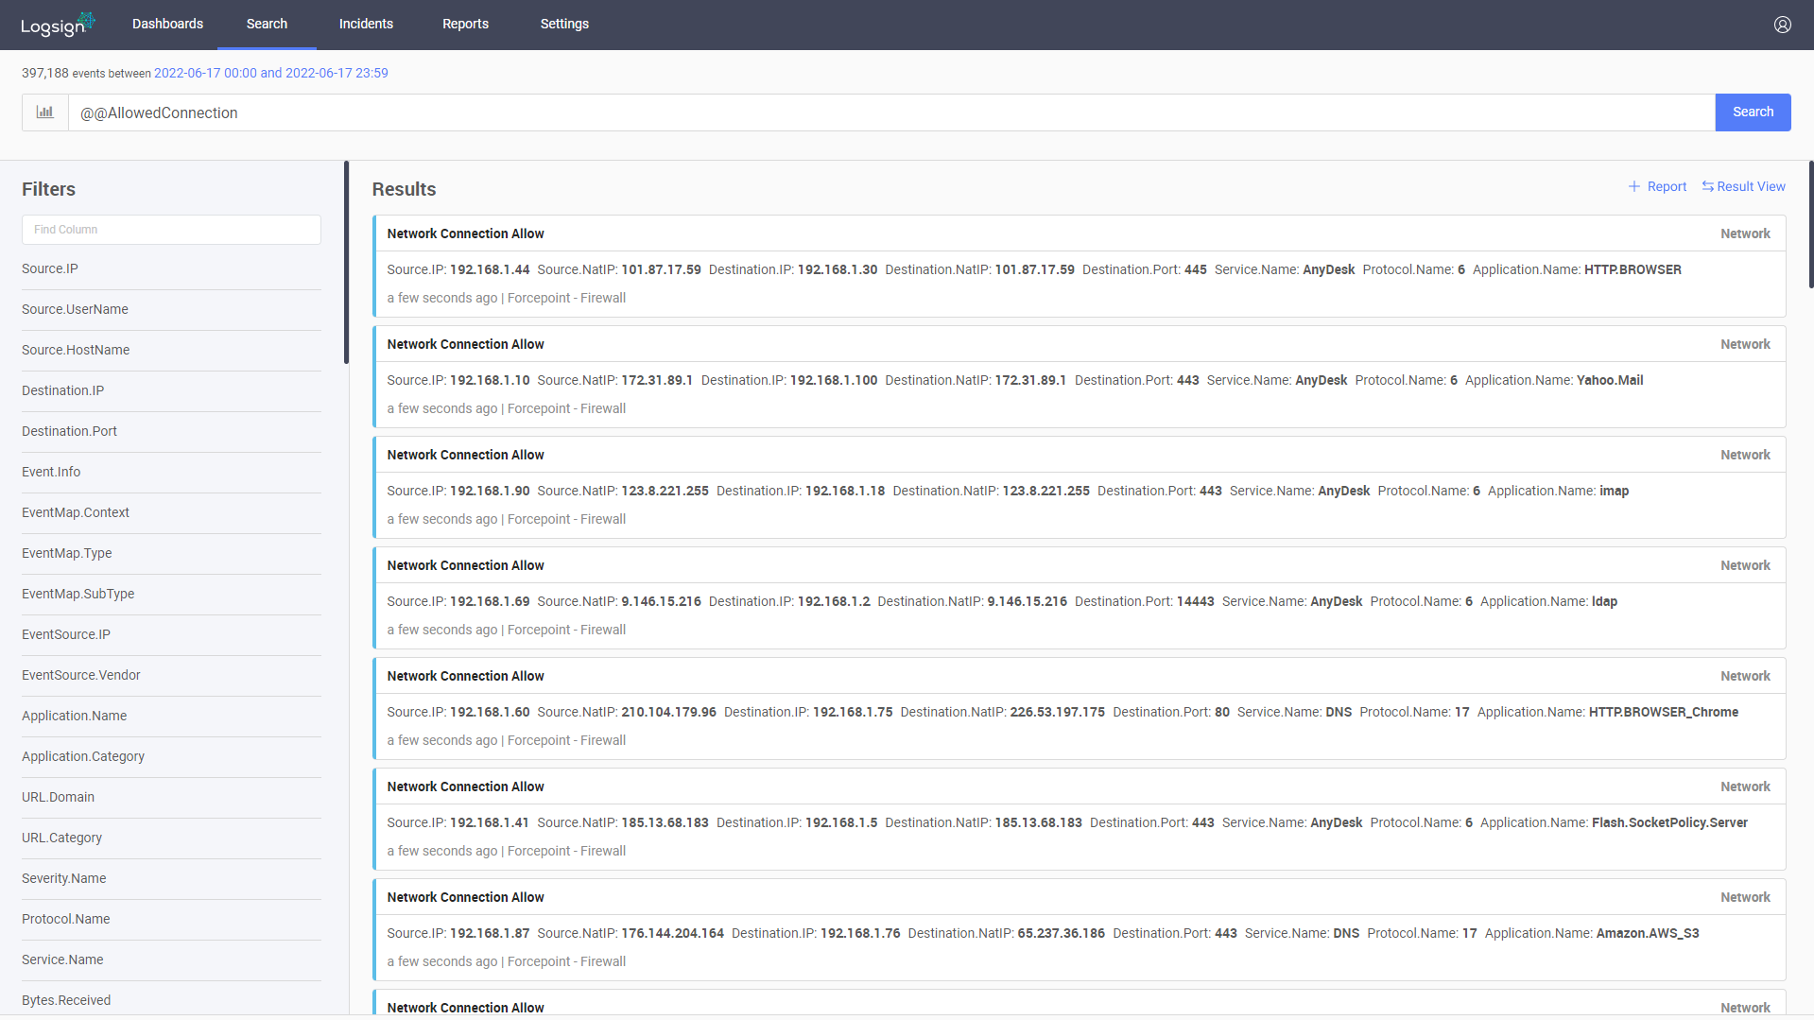
Task: Click the blue Search button
Action: click(x=1753, y=112)
